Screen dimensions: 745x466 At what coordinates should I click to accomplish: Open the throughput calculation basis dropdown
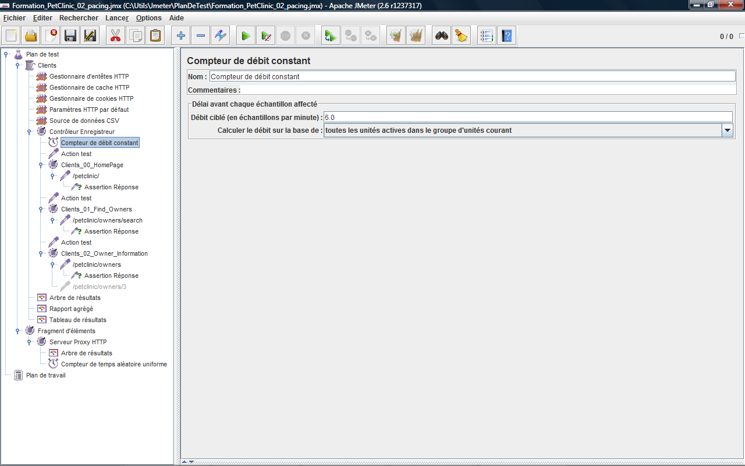point(728,130)
